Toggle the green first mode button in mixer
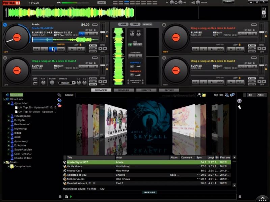Viewport: 270px width, 202px height. [130, 45]
